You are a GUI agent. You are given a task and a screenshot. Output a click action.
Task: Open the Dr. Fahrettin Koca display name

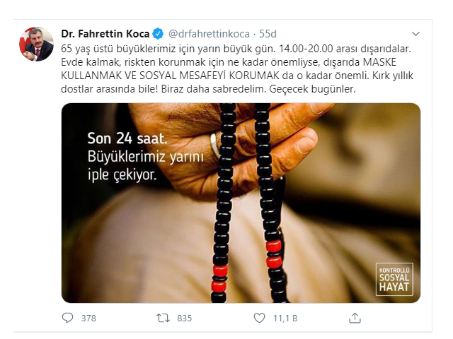click(105, 34)
